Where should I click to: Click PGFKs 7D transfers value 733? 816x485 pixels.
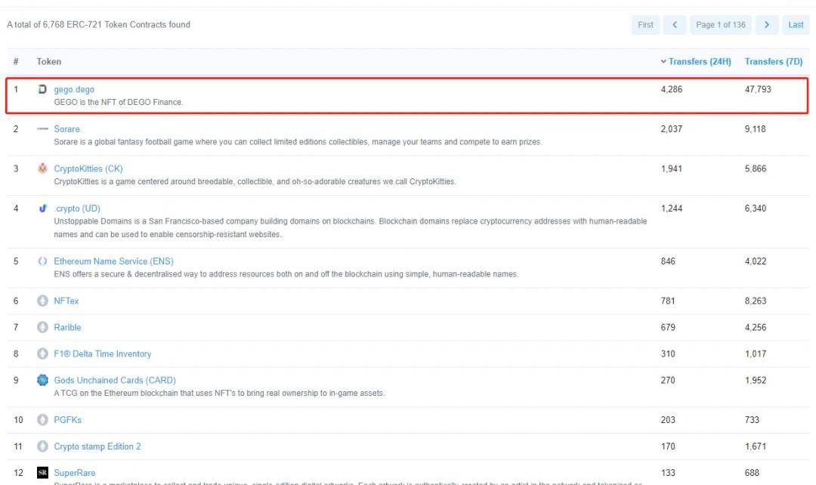tap(752, 420)
